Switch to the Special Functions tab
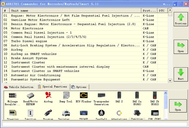Image resolution: width=189 pixels, height=128 pixels. click(x=53, y=87)
